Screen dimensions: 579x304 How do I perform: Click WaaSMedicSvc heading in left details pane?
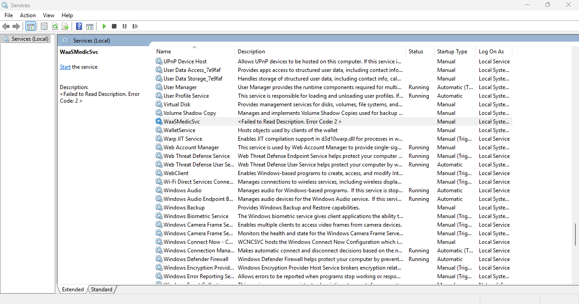(x=79, y=52)
